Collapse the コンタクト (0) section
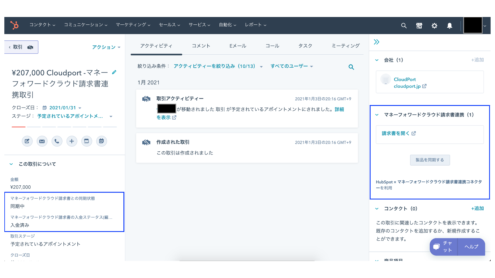This screenshot has height=278, width=495. (x=377, y=209)
